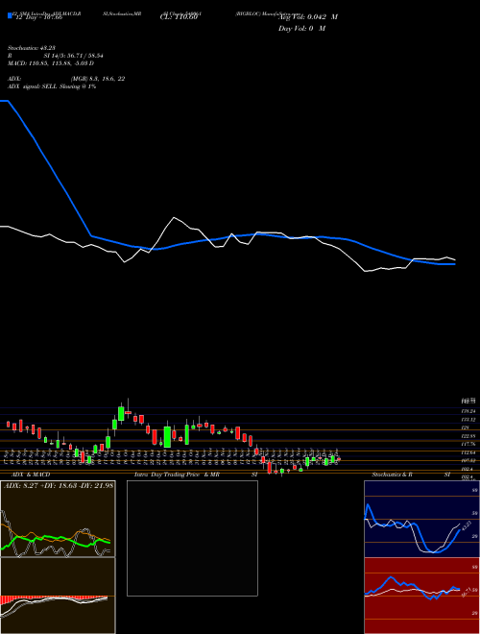
Task: Select the 'CL: 110.60' closing price label
Action: tap(179, 17)
